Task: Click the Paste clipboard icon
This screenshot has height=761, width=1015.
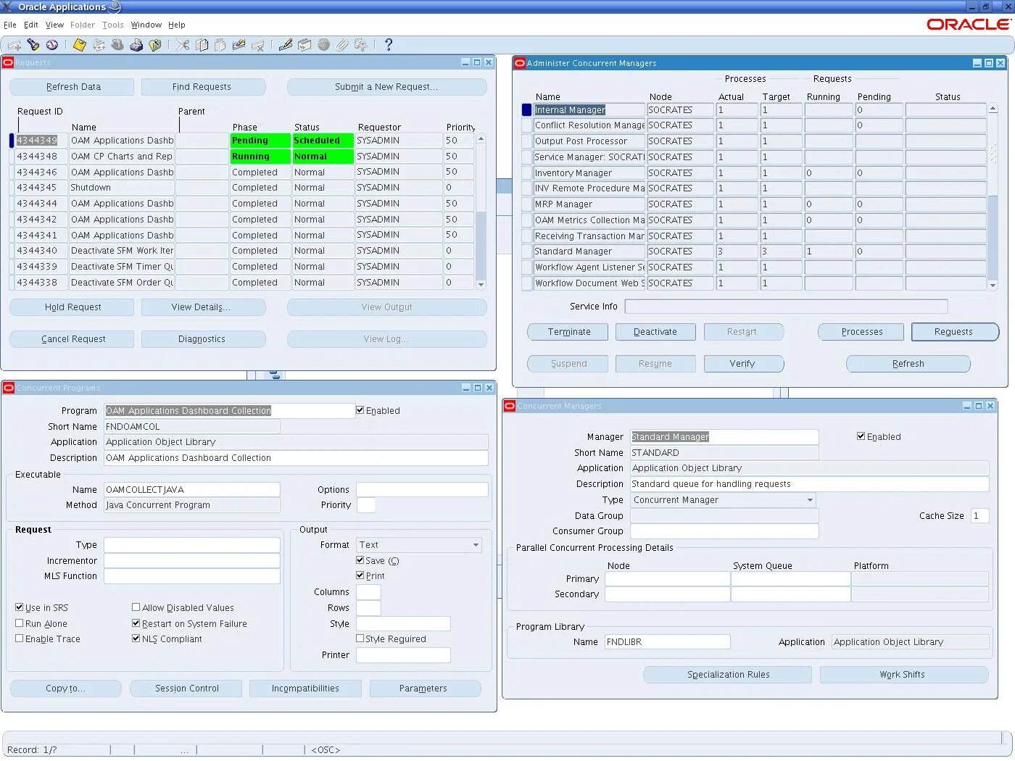Action: coord(220,45)
